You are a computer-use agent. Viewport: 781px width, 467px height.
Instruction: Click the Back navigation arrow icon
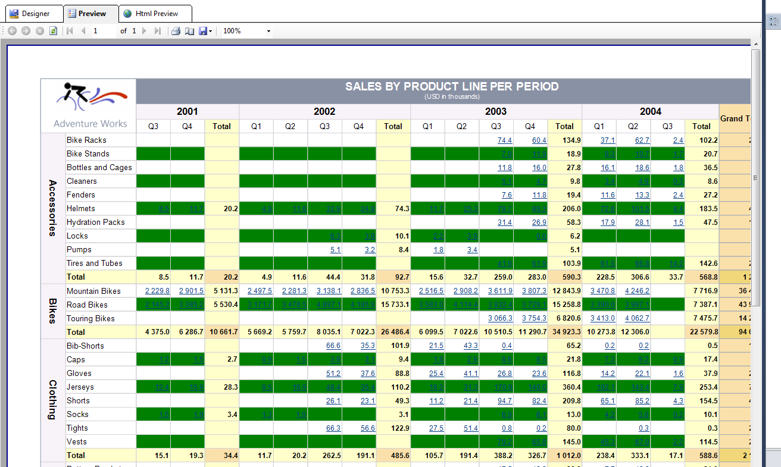coord(12,31)
